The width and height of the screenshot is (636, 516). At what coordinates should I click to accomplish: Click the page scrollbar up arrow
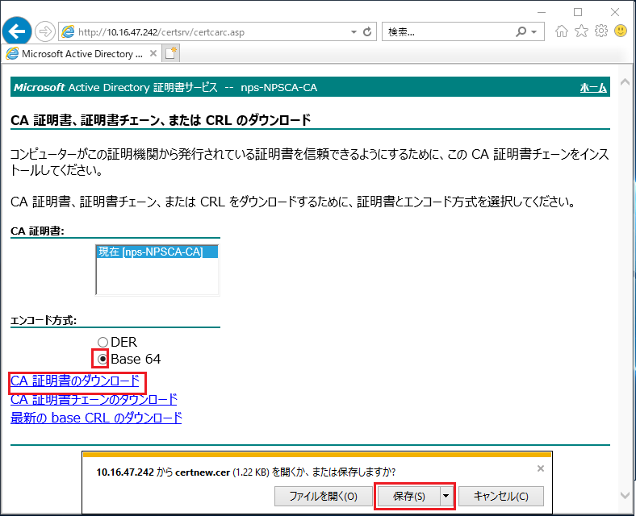(x=625, y=82)
